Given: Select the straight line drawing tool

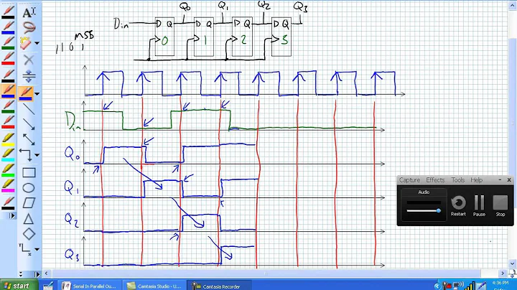Looking at the screenshot, I should click(29, 109).
